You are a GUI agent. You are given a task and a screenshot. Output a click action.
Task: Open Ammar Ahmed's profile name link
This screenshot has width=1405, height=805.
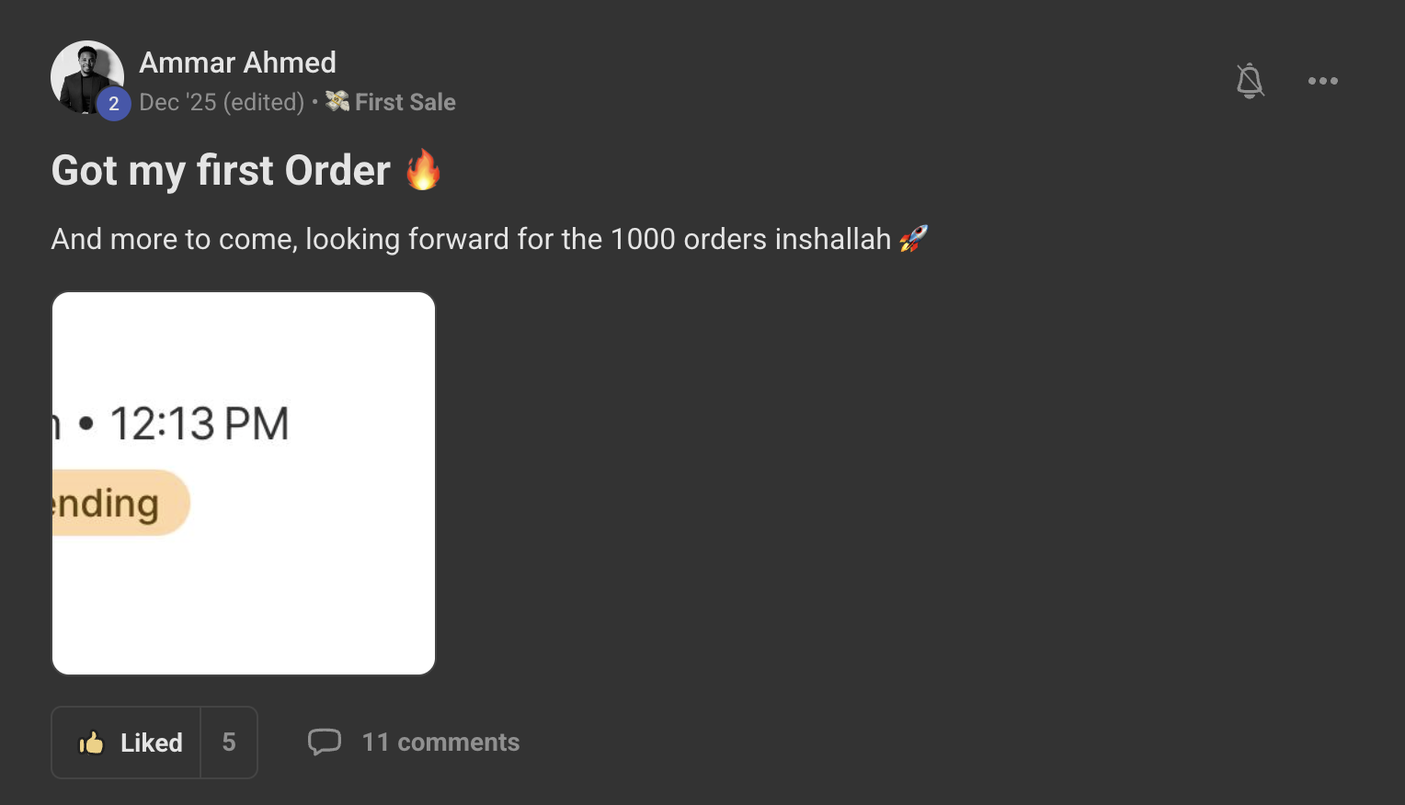237,62
